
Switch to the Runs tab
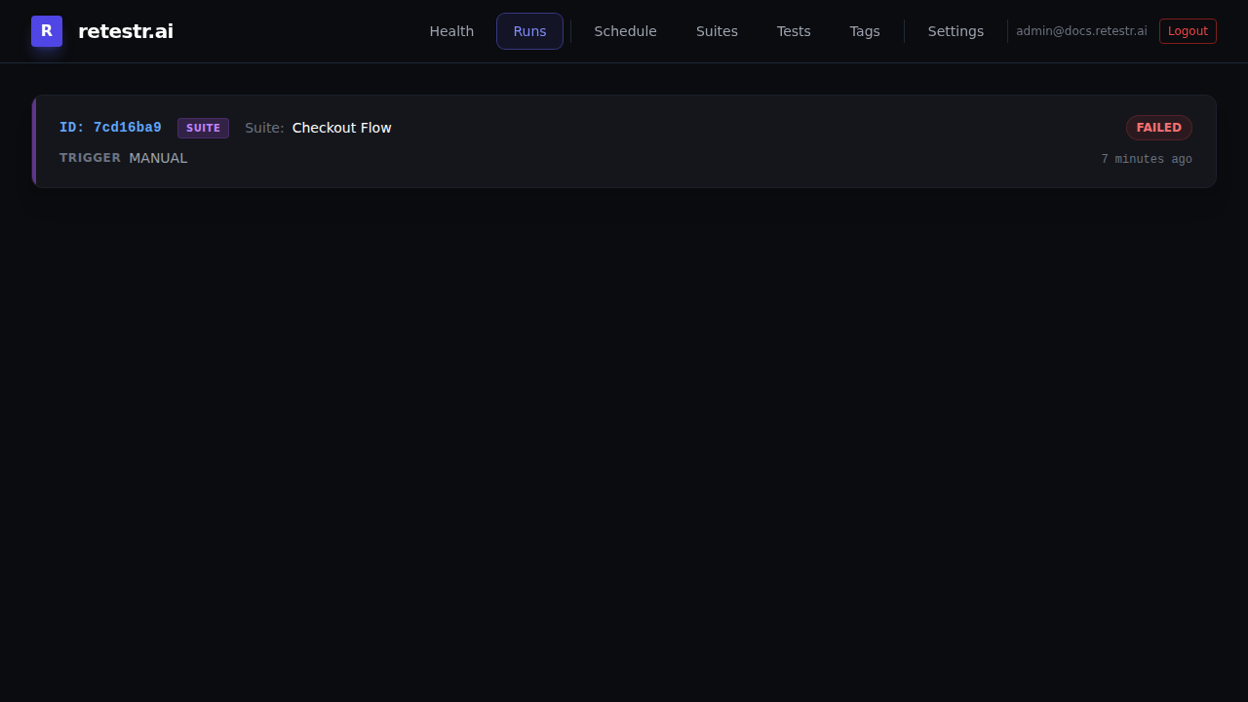pos(529,31)
